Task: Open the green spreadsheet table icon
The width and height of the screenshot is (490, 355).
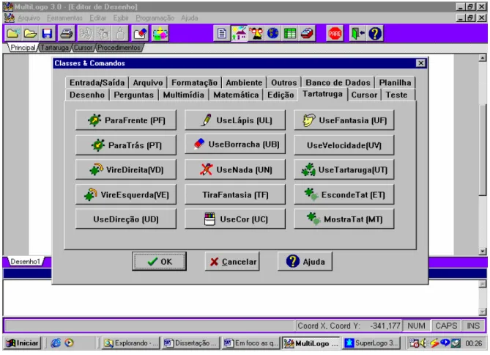Action: [x=290, y=33]
